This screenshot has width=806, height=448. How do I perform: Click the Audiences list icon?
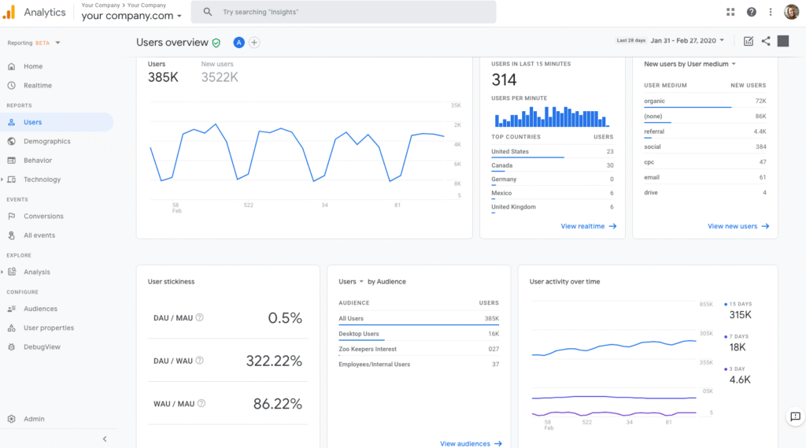(12, 309)
